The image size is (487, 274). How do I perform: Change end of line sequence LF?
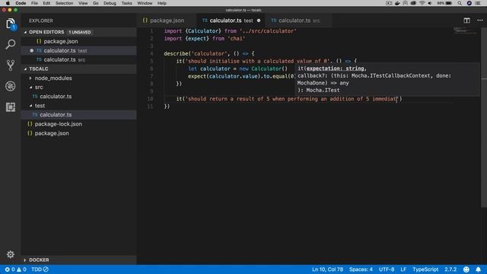403,269
